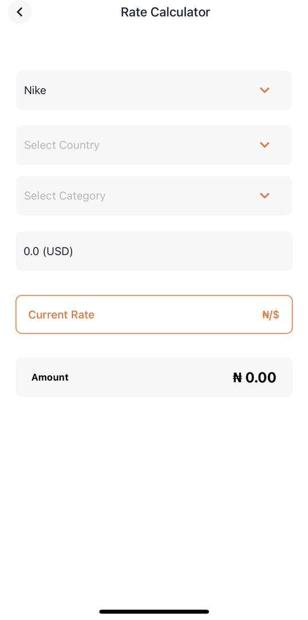The width and height of the screenshot is (308, 620).
Task: Open the Nike gift card dropdown
Action: tap(154, 91)
